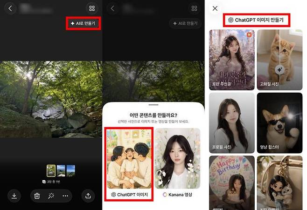Select the first forest thumbnail in strip
Screen dimensions: 307x210
point(51,171)
